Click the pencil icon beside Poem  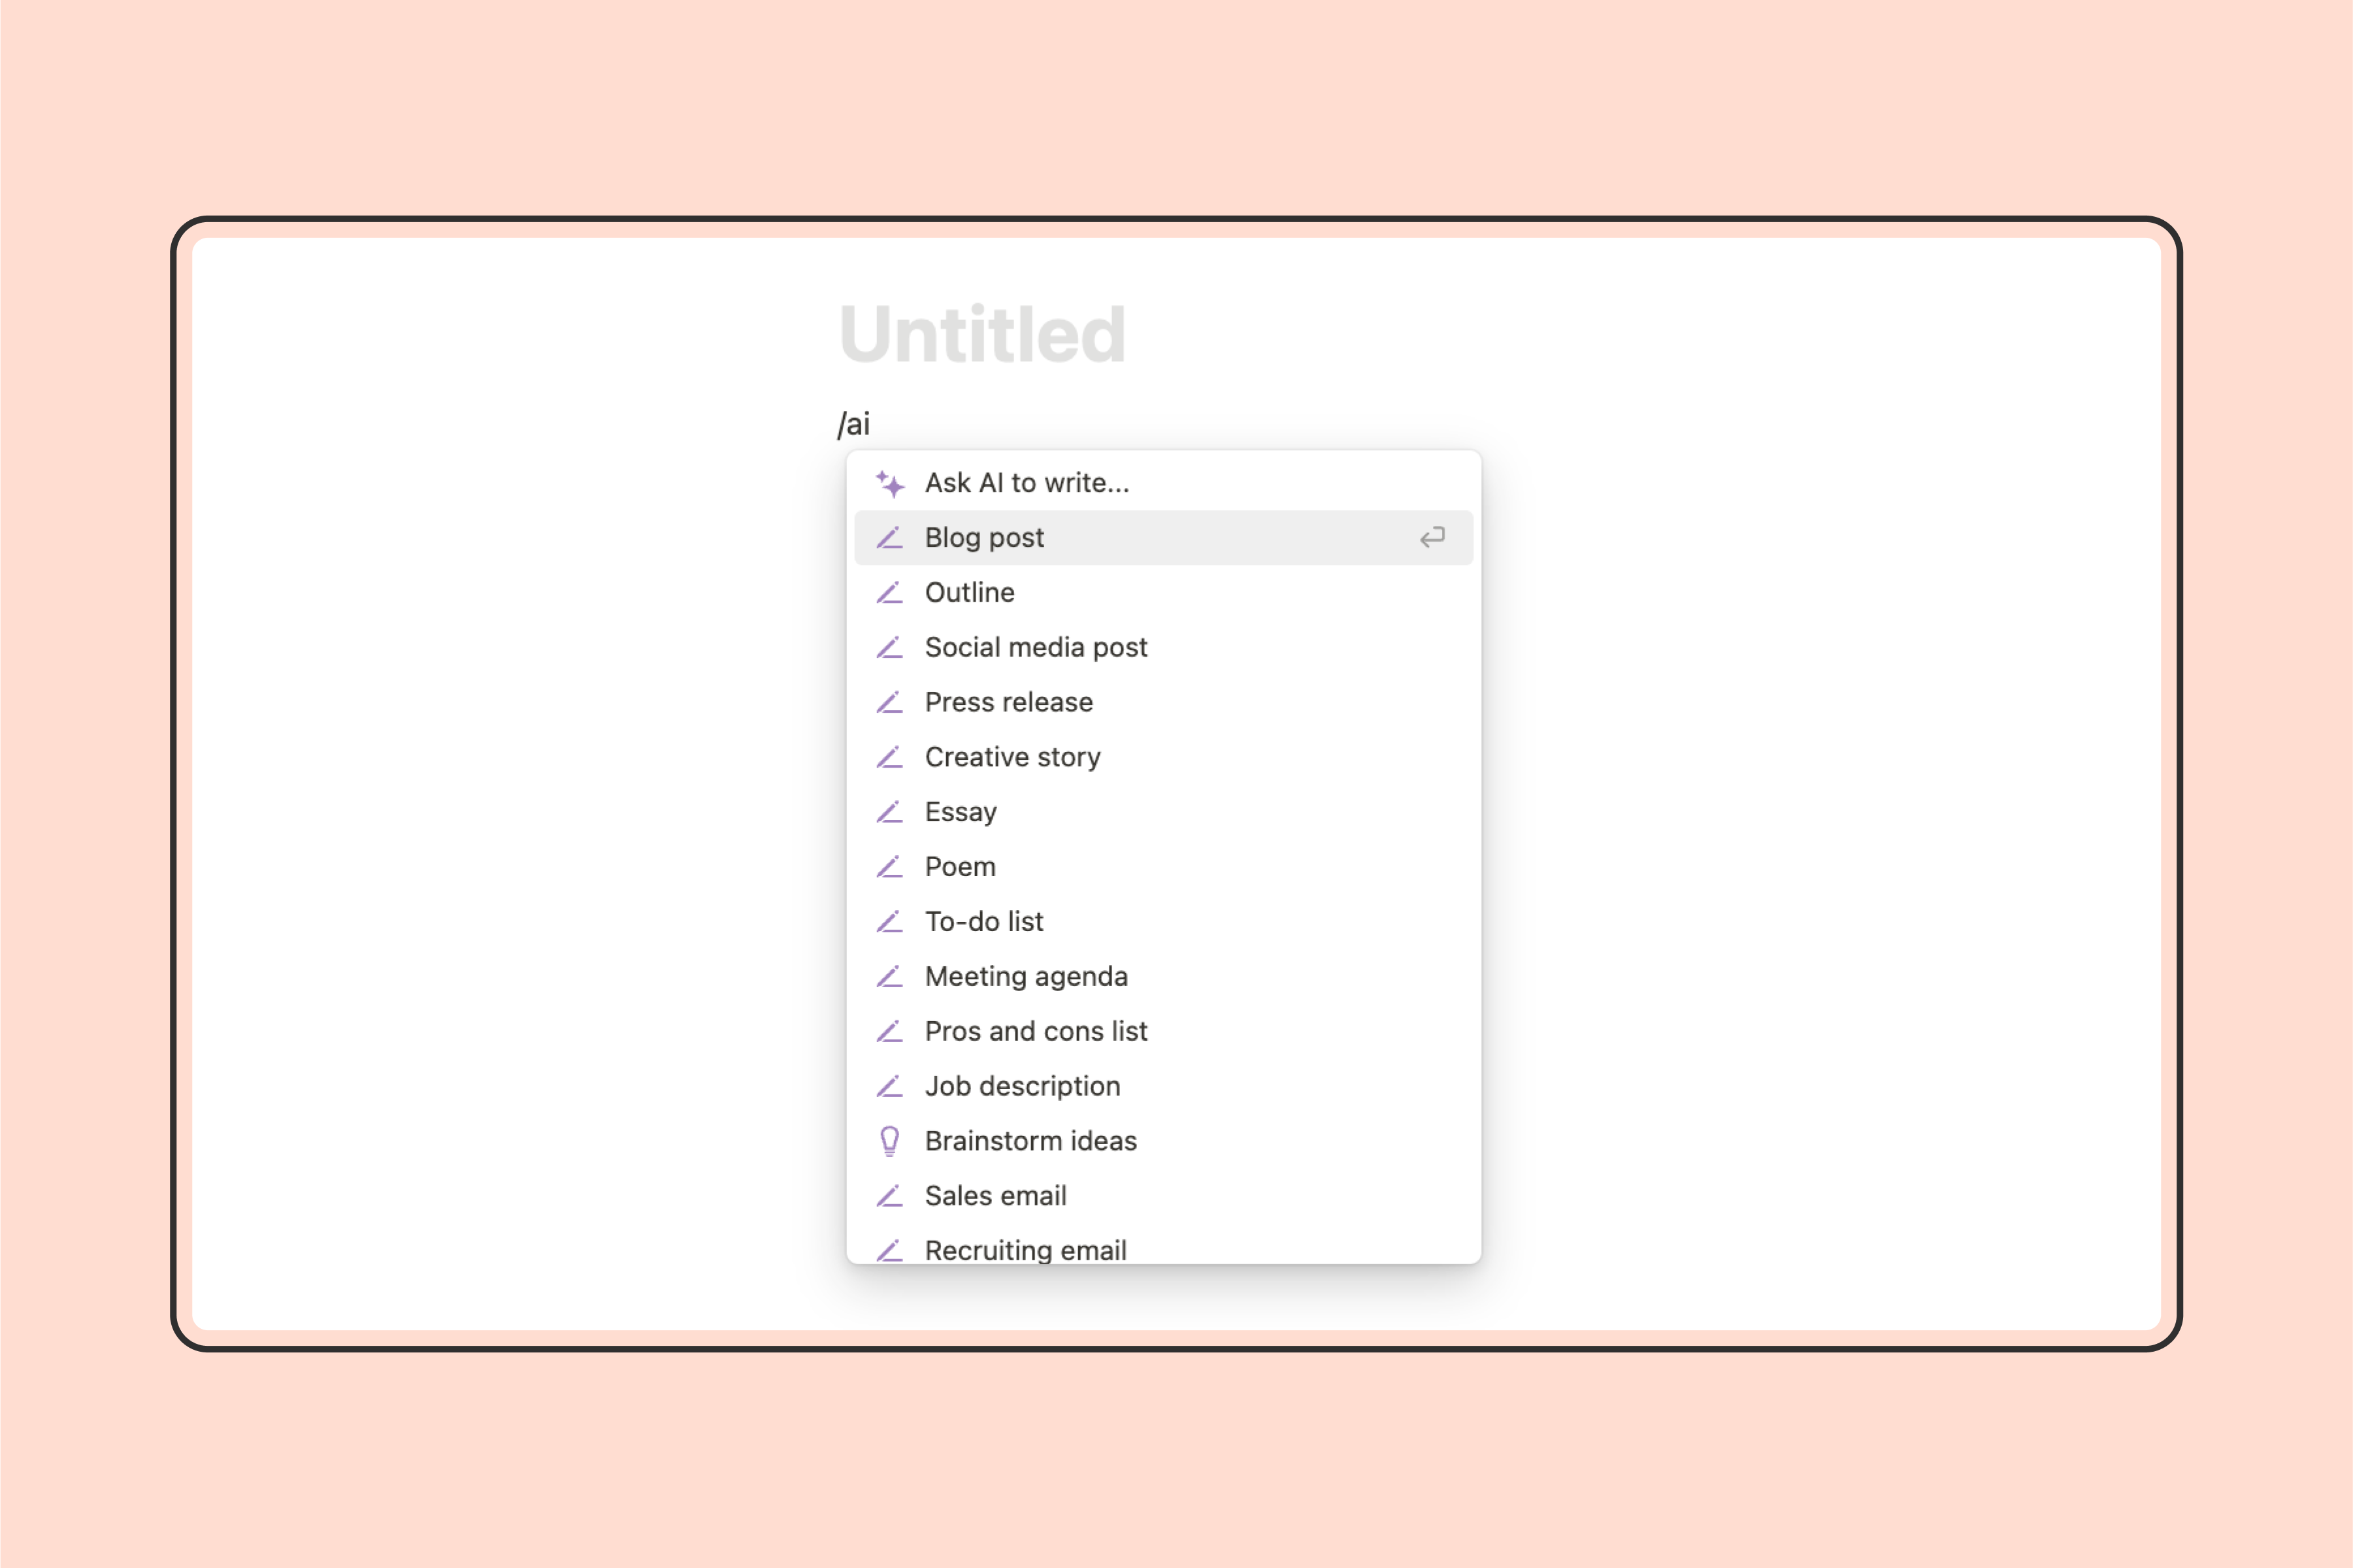(x=890, y=867)
